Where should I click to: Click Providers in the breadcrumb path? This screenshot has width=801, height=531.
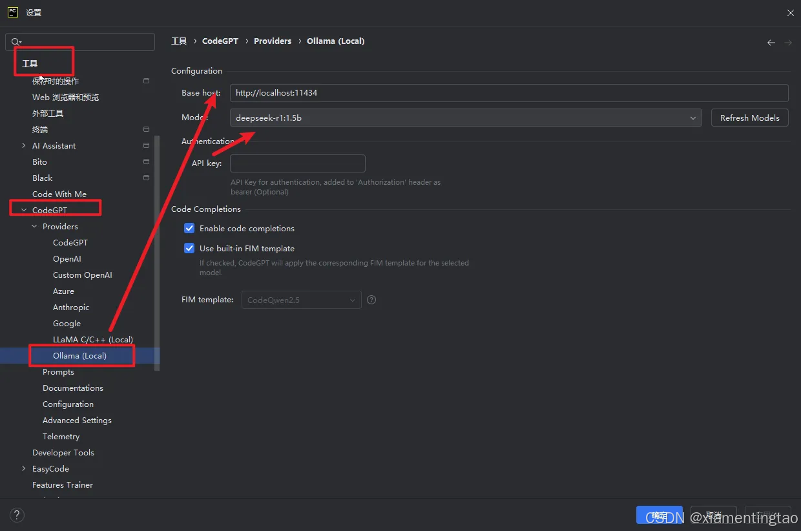click(x=273, y=41)
